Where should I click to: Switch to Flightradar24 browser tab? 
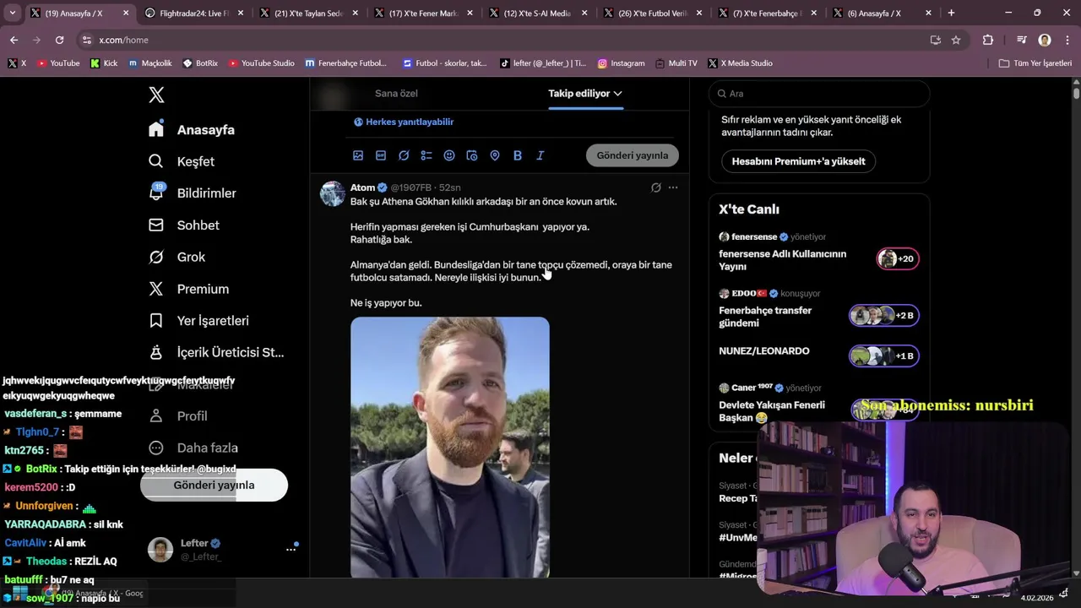193,13
